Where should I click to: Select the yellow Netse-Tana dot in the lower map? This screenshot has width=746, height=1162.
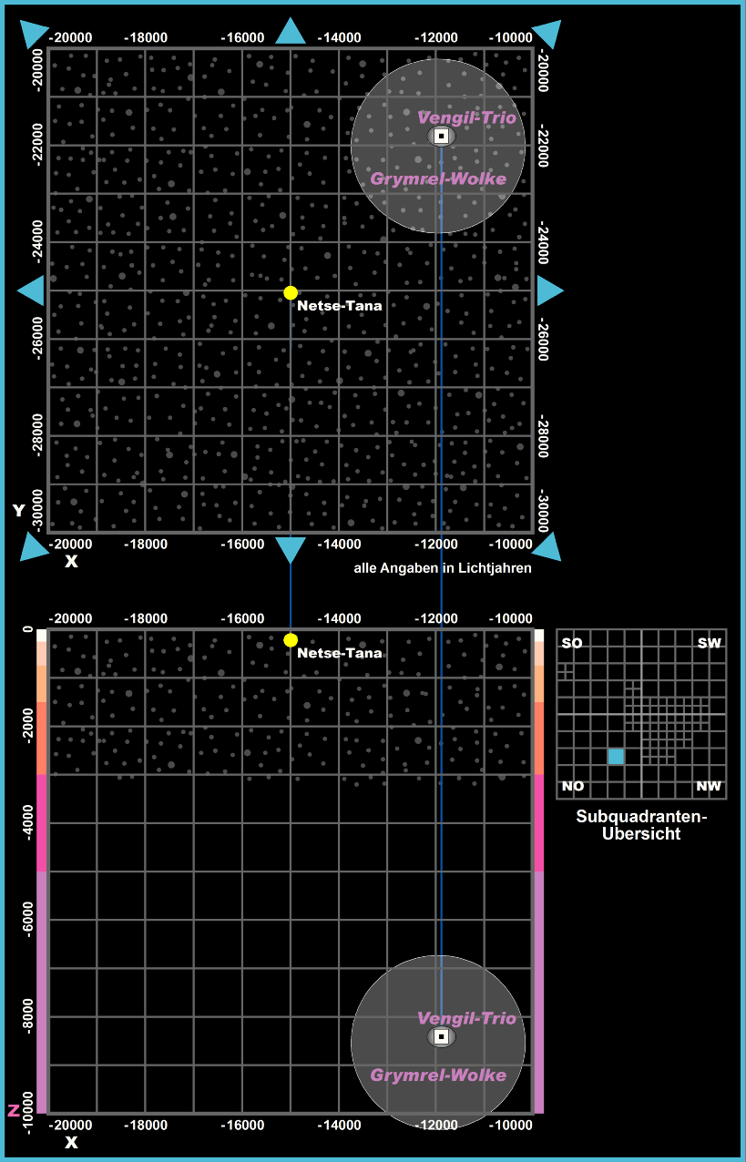coord(291,640)
